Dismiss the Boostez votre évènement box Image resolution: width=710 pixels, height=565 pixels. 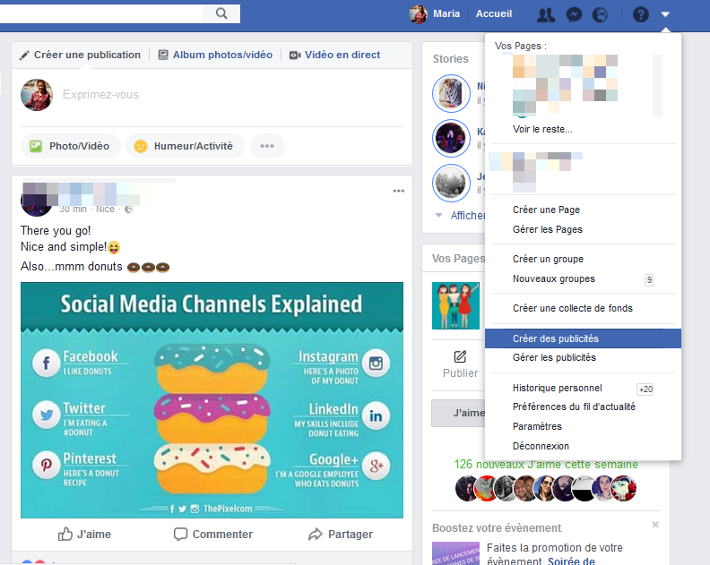(x=655, y=525)
